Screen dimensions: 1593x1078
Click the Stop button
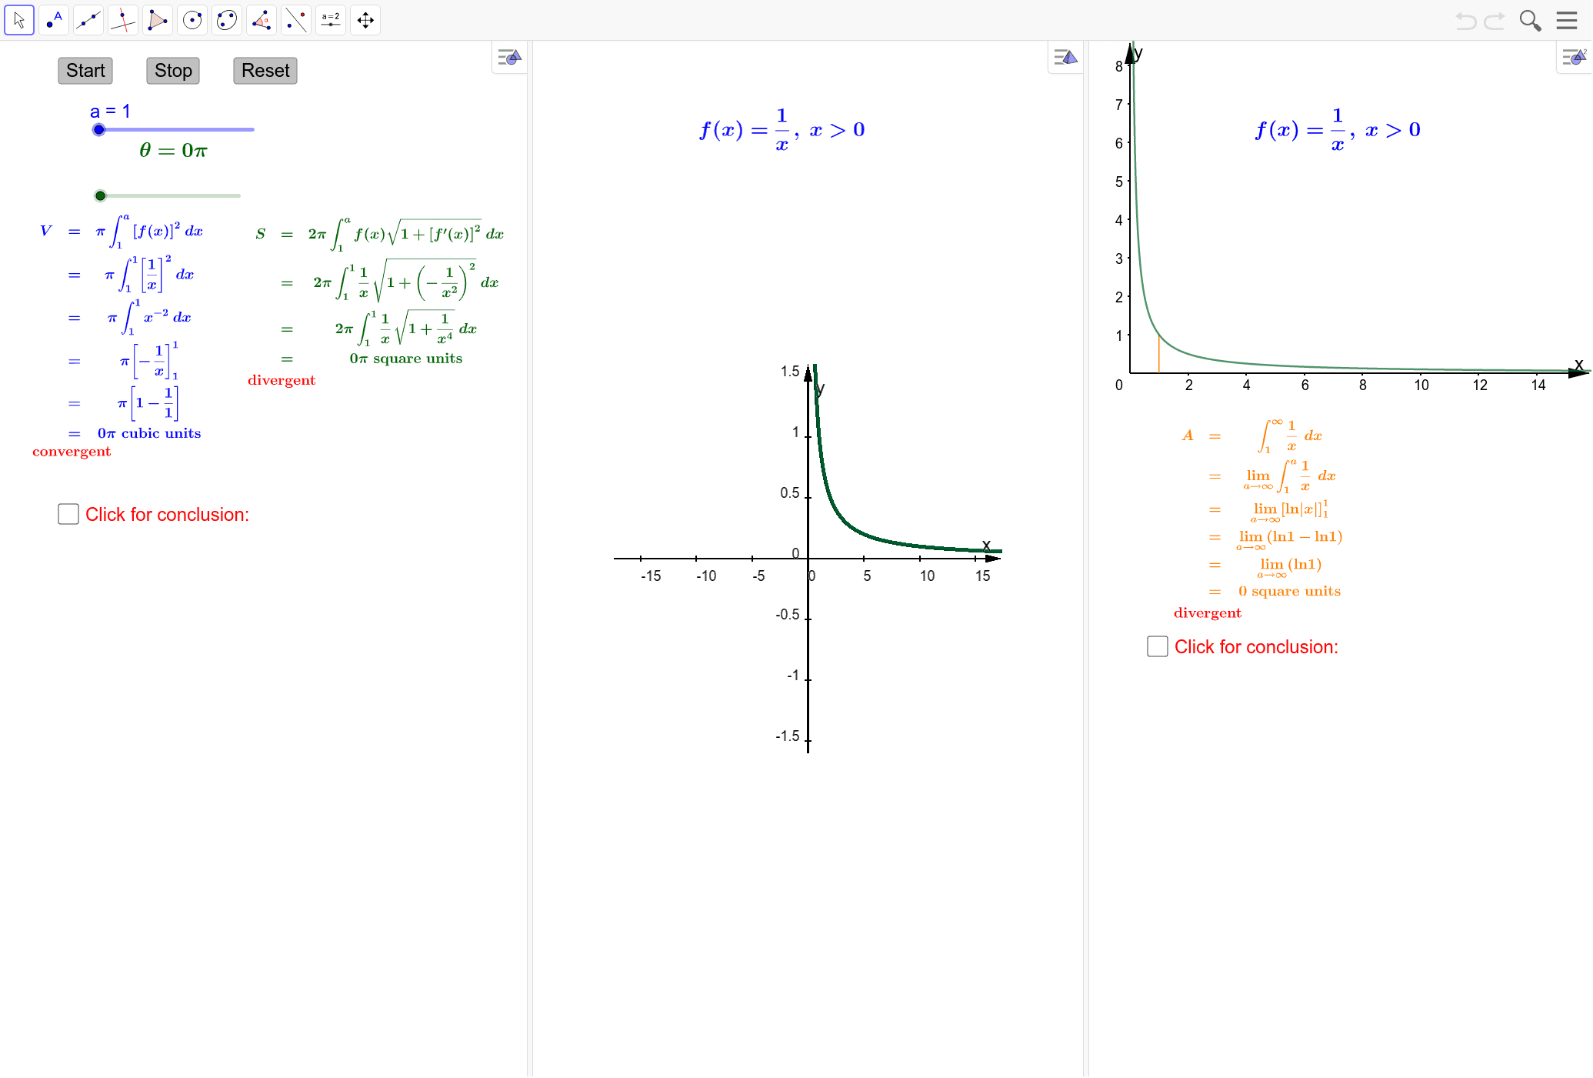tap(173, 71)
